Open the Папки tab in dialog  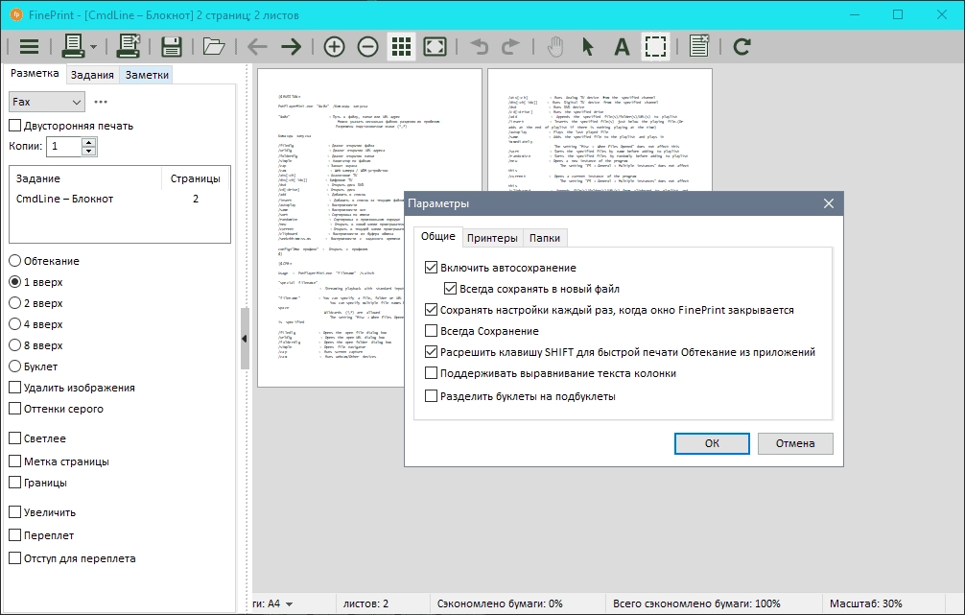coord(545,238)
